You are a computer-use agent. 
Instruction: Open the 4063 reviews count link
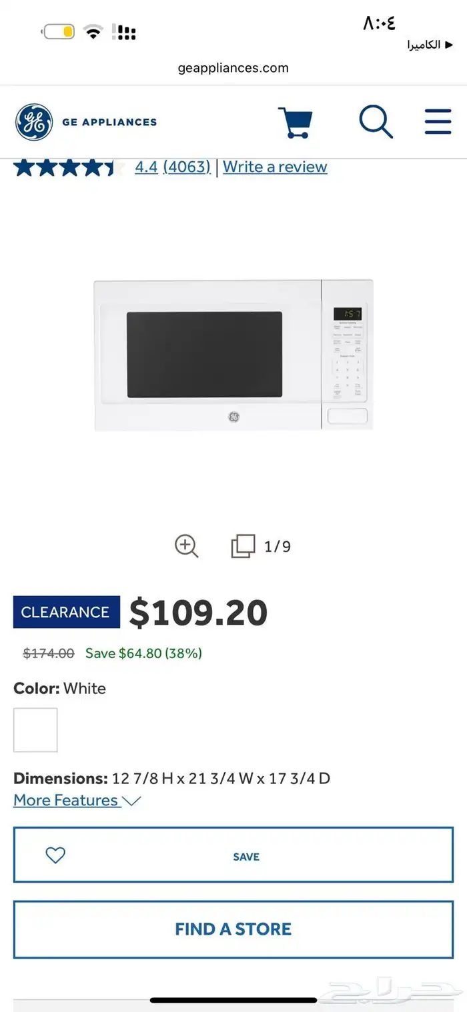tap(187, 167)
